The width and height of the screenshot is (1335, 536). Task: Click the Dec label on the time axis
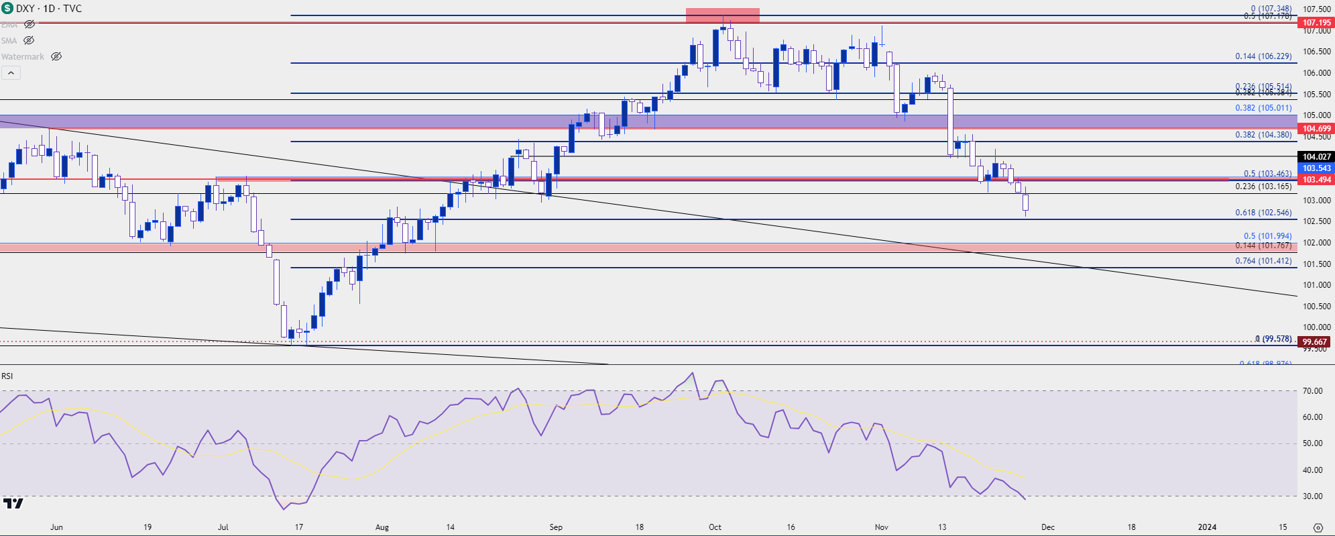tap(1048, 527)
